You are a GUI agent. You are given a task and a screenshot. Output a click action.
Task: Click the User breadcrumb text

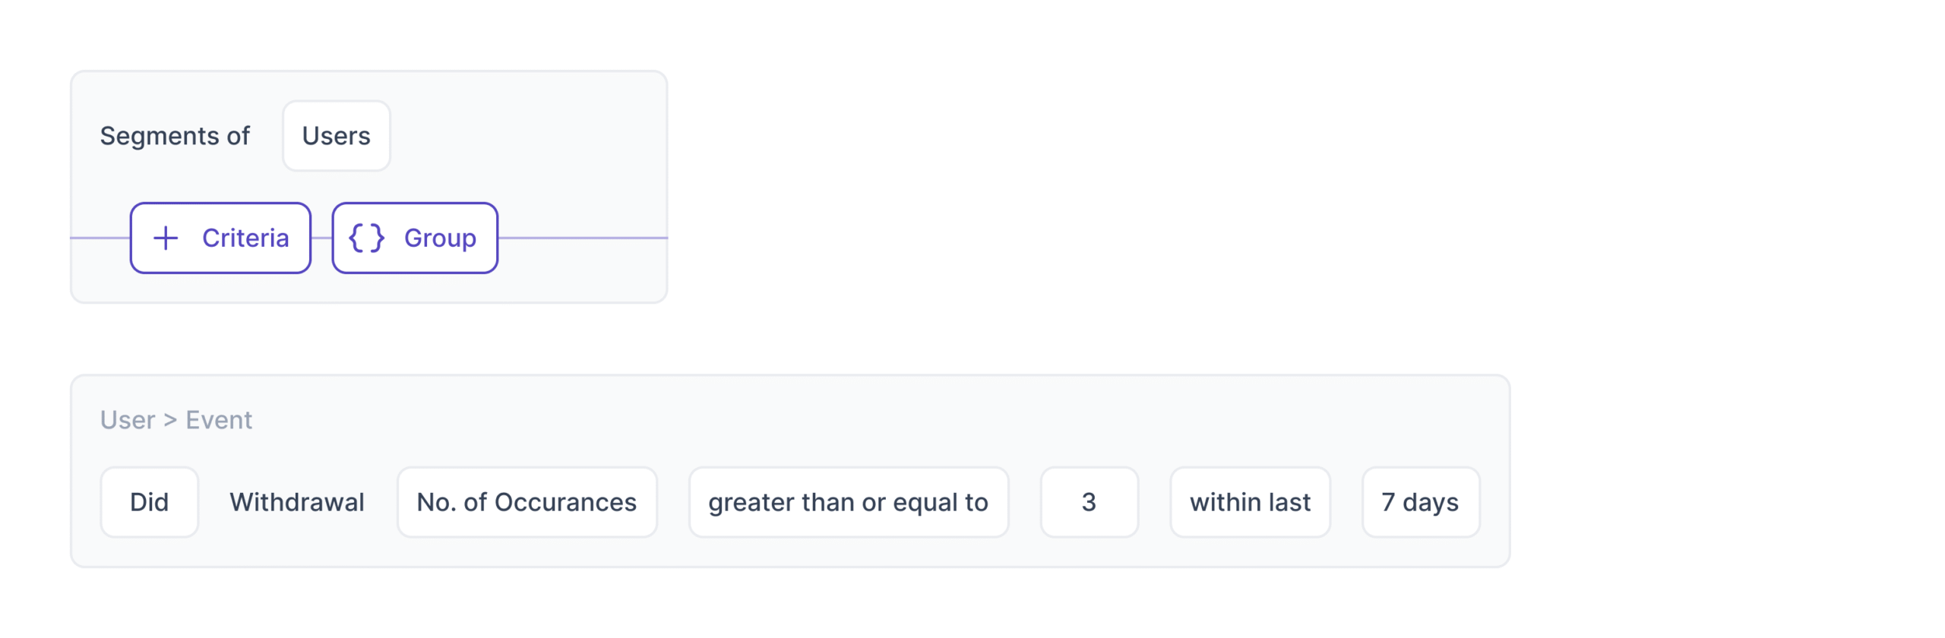click(128, 420)
